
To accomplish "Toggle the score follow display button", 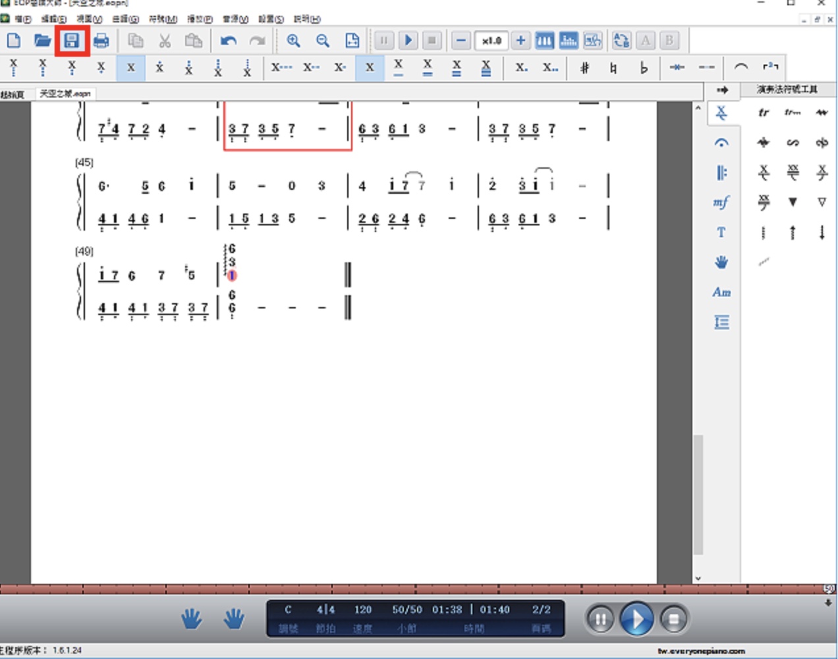I will pyautogui.click(x=592, y=41).
